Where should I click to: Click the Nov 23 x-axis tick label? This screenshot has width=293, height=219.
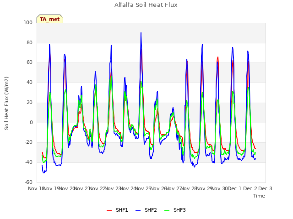113,188
